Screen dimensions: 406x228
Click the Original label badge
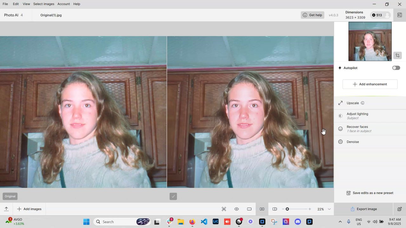click(10, 196)
